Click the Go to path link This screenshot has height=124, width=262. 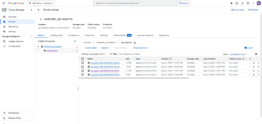(238, 10)
